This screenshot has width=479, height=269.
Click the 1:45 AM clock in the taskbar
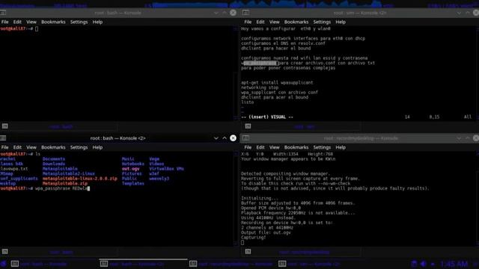(x=454, y=264)
